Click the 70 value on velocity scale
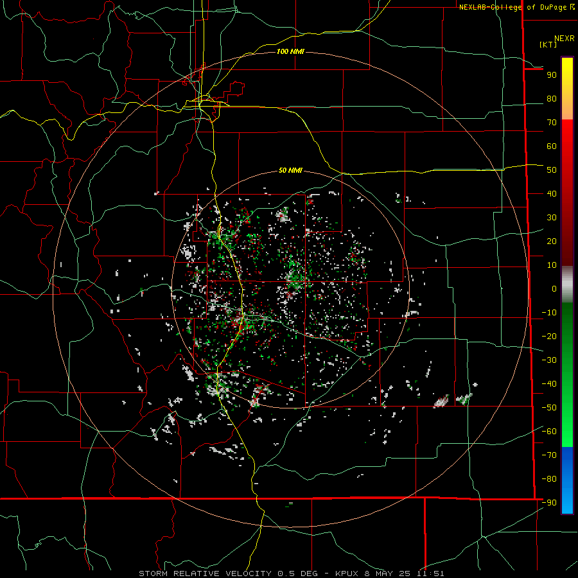Viewport: 578px width, 578px height. 552,123
